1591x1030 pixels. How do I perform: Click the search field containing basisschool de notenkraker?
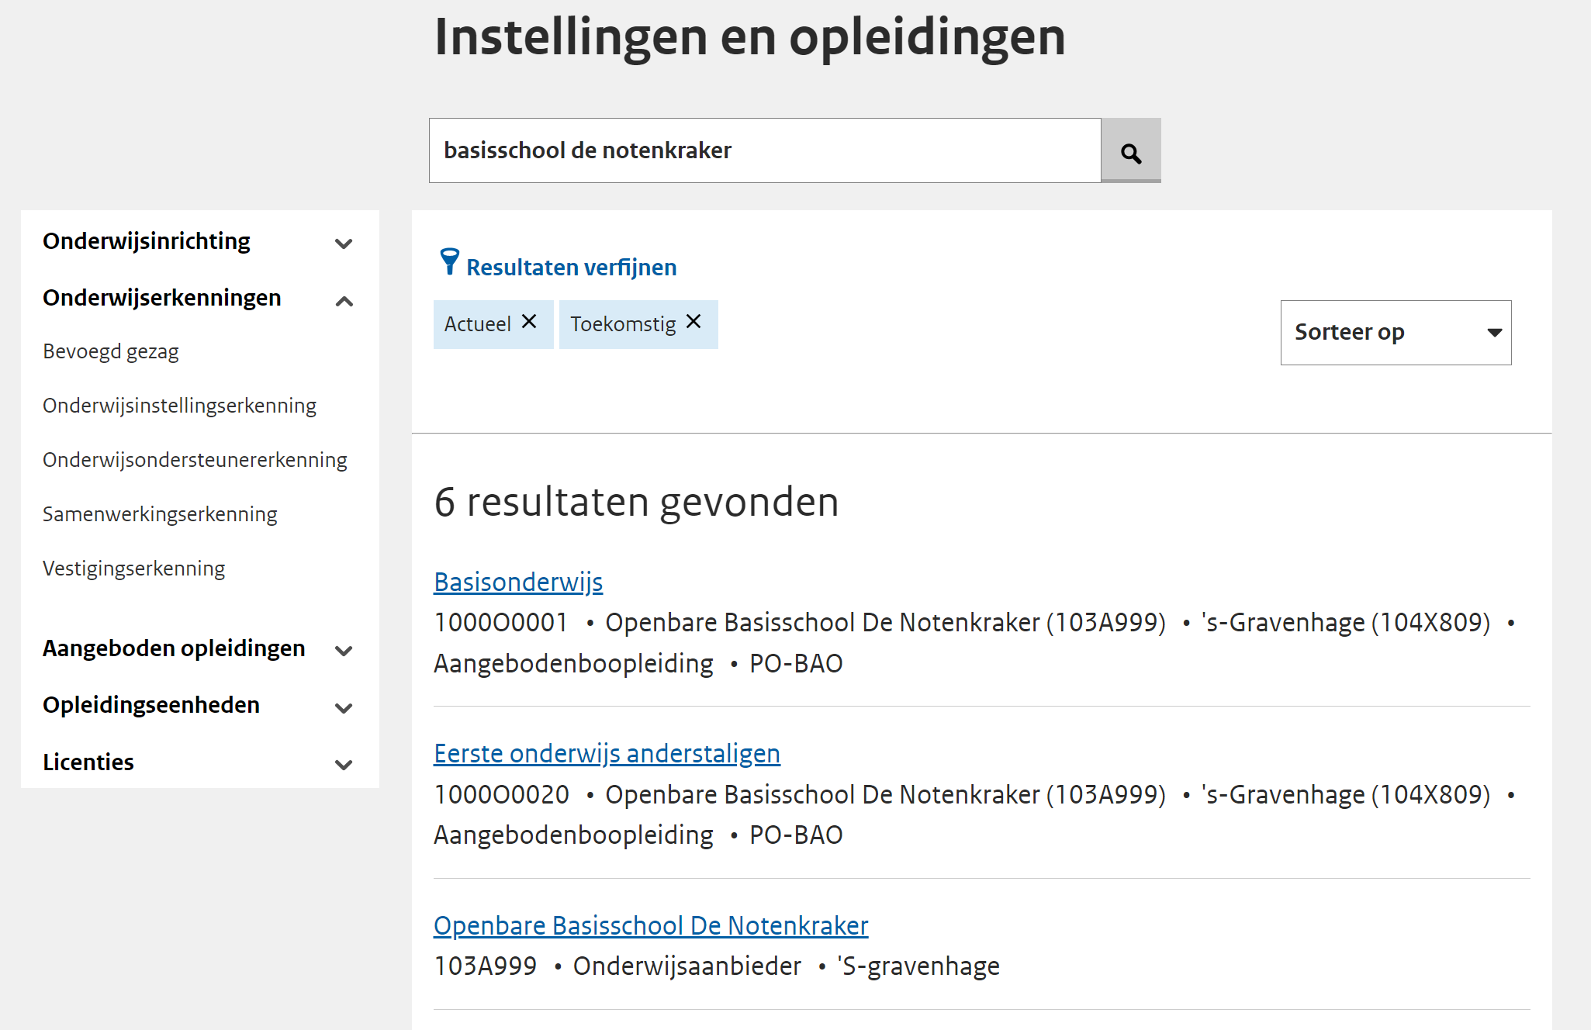point(765,150)
